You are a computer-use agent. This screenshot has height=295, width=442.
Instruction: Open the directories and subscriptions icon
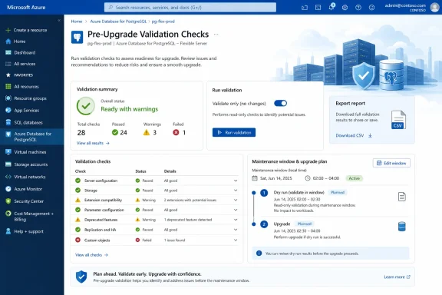pos(318,8)
